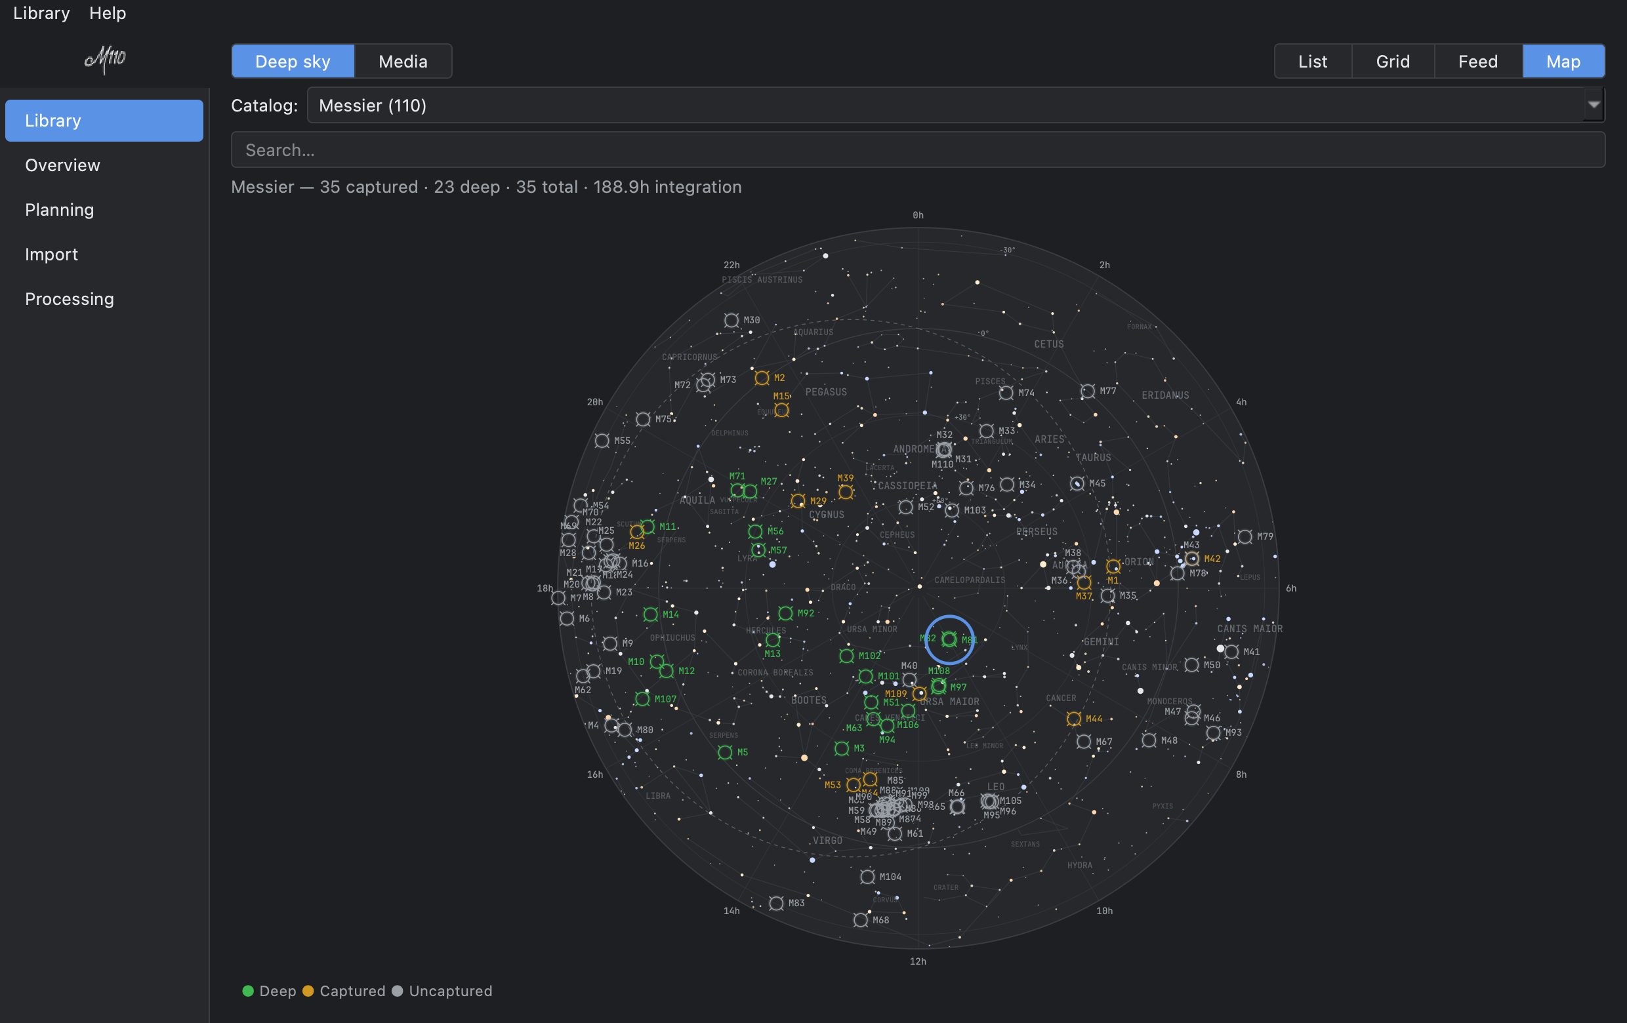Viewport: 1627px width, 1023px height.
Task: Switch to Grid view
Action: pos(1393,62)
